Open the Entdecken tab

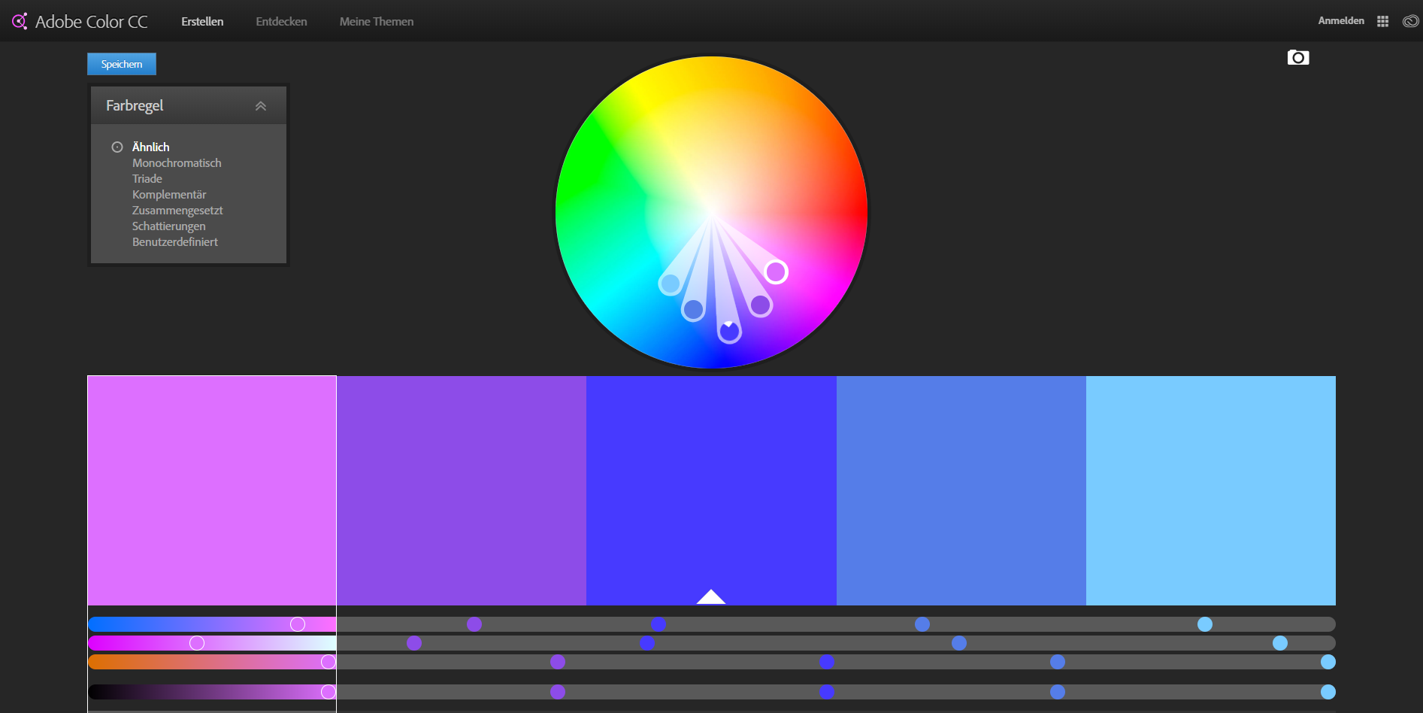click(x=281, y=21)
